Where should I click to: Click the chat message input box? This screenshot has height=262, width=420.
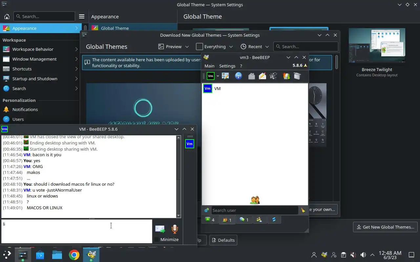[77, 231]
